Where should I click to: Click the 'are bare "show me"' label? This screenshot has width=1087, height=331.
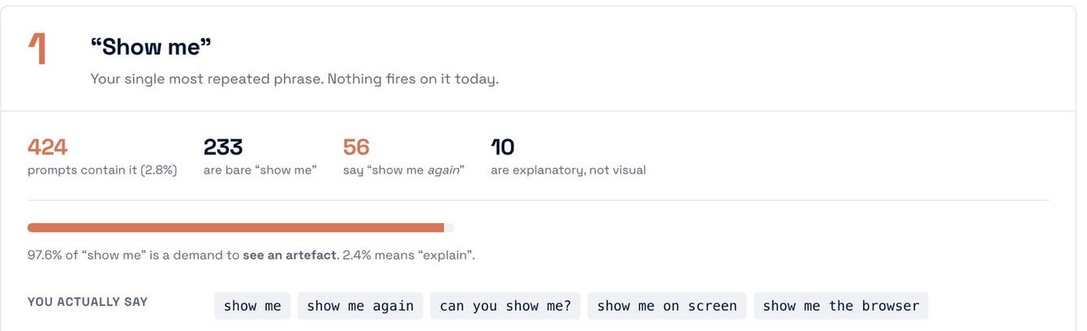tap(260, 170)
